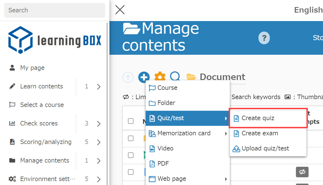Select Create exam from the submenu
Viewport: 323px width, 185px height.
tap(260, 133)
